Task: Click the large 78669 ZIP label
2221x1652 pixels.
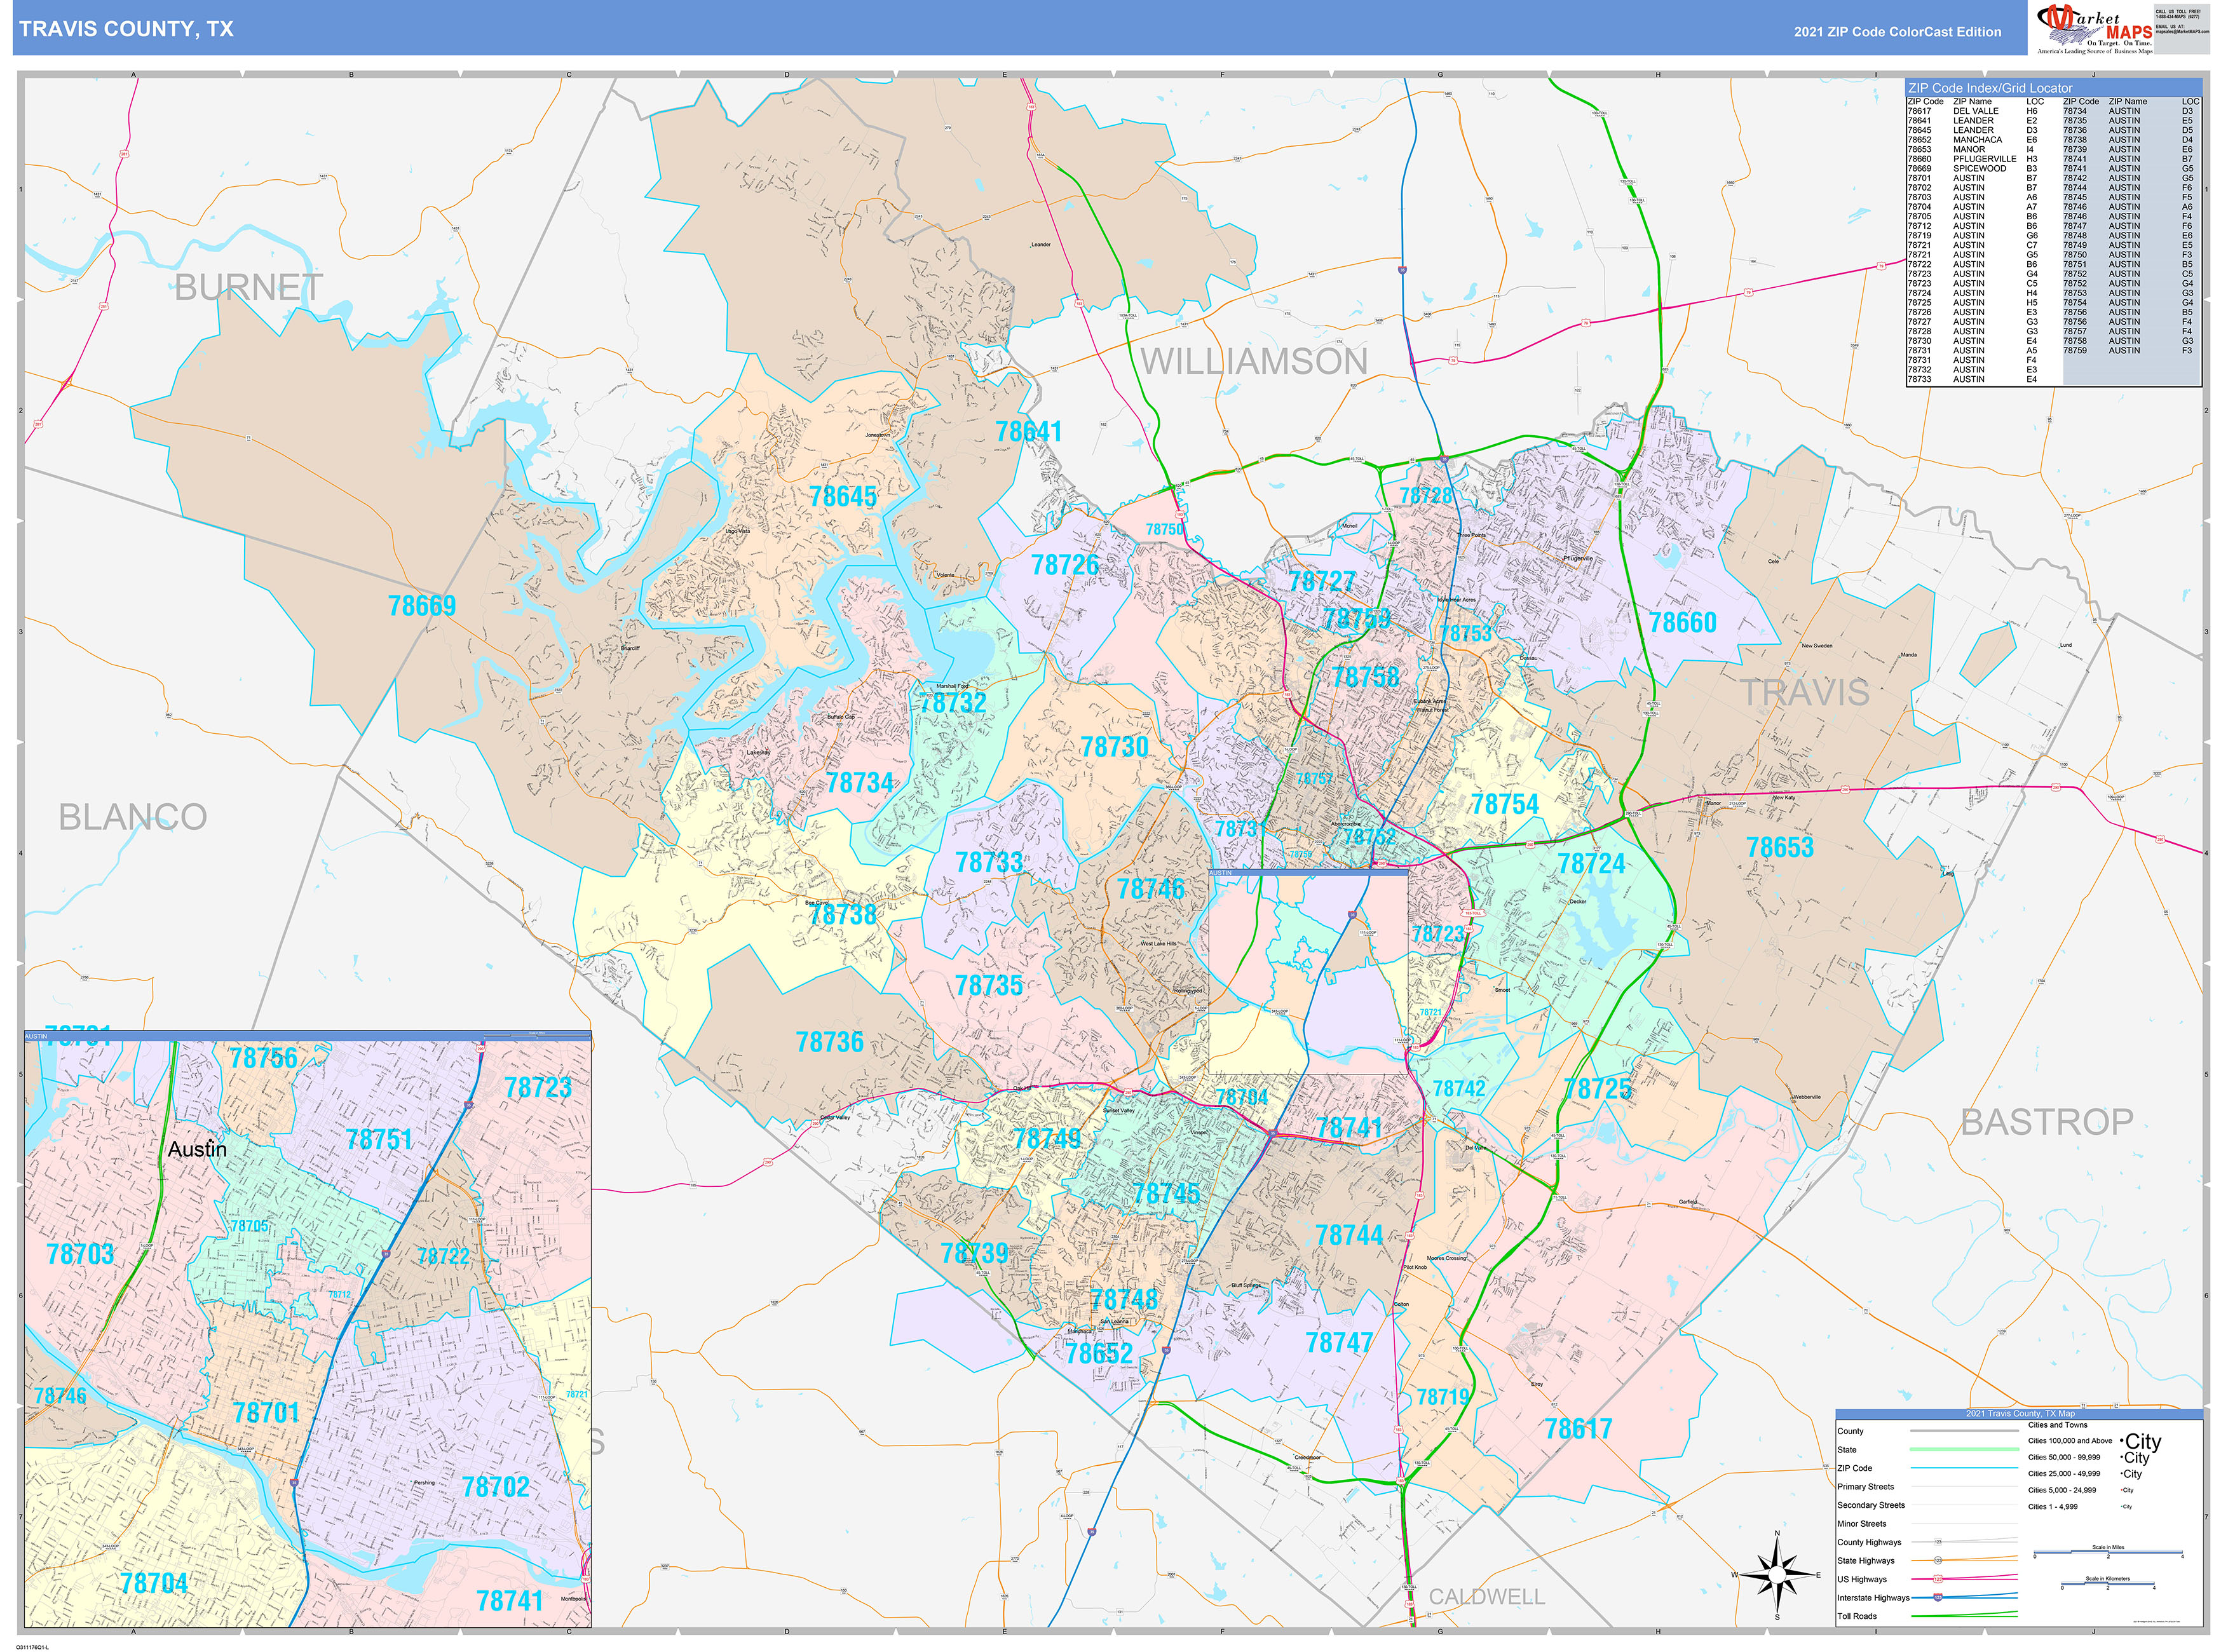Action: tap(421, 606)
